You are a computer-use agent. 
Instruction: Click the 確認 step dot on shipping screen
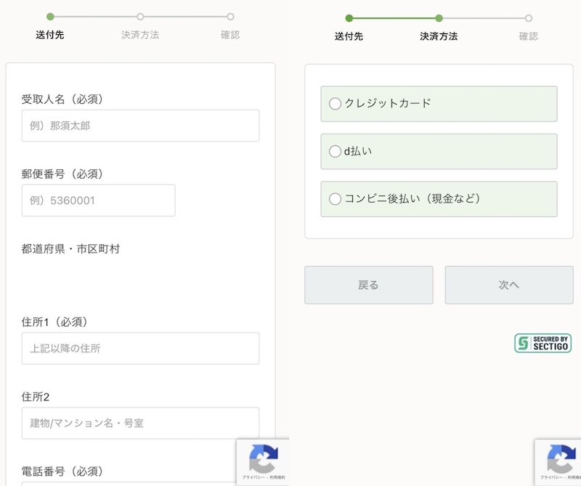click(230, 16)
